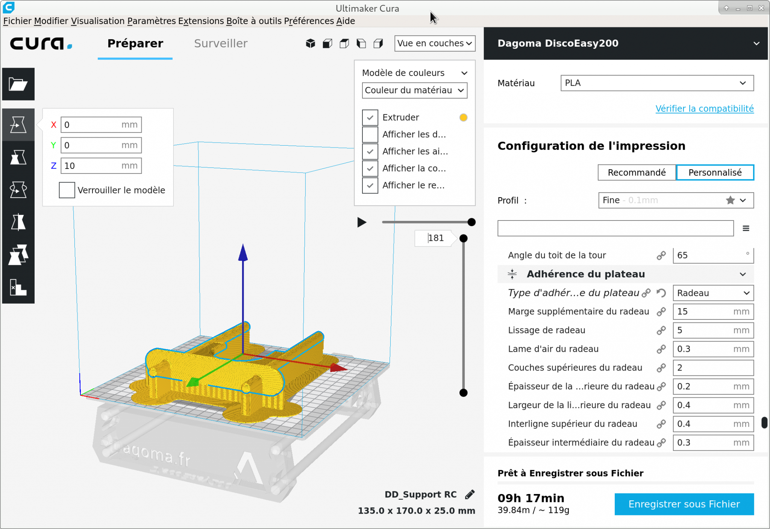Switch to 3D perspective camera view icon
The width and height of the screenshot is (770, 529).
tap(311, 44)
